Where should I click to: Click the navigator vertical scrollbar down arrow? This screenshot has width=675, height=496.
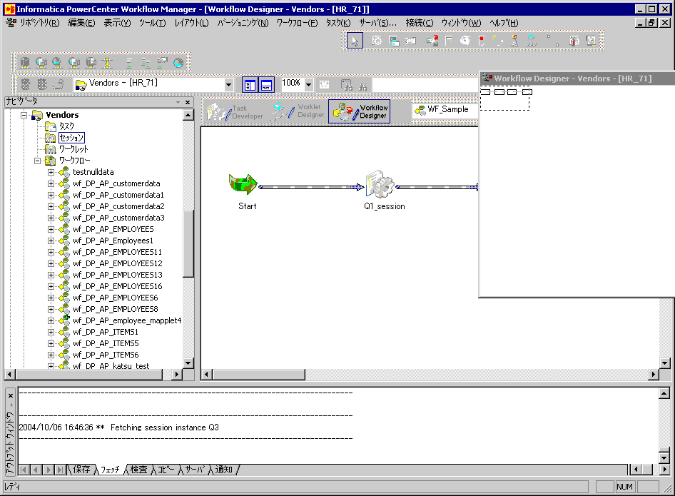click(x=188, y=363)
